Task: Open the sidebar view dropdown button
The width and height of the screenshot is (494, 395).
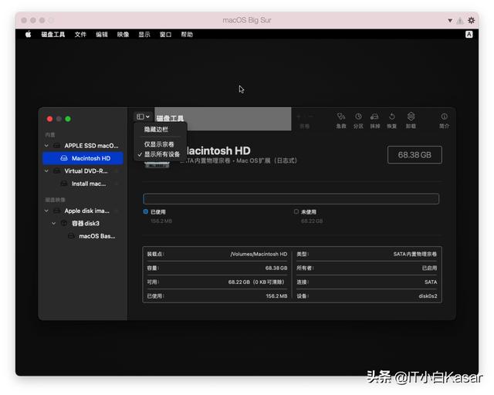Action: point(143,116)
